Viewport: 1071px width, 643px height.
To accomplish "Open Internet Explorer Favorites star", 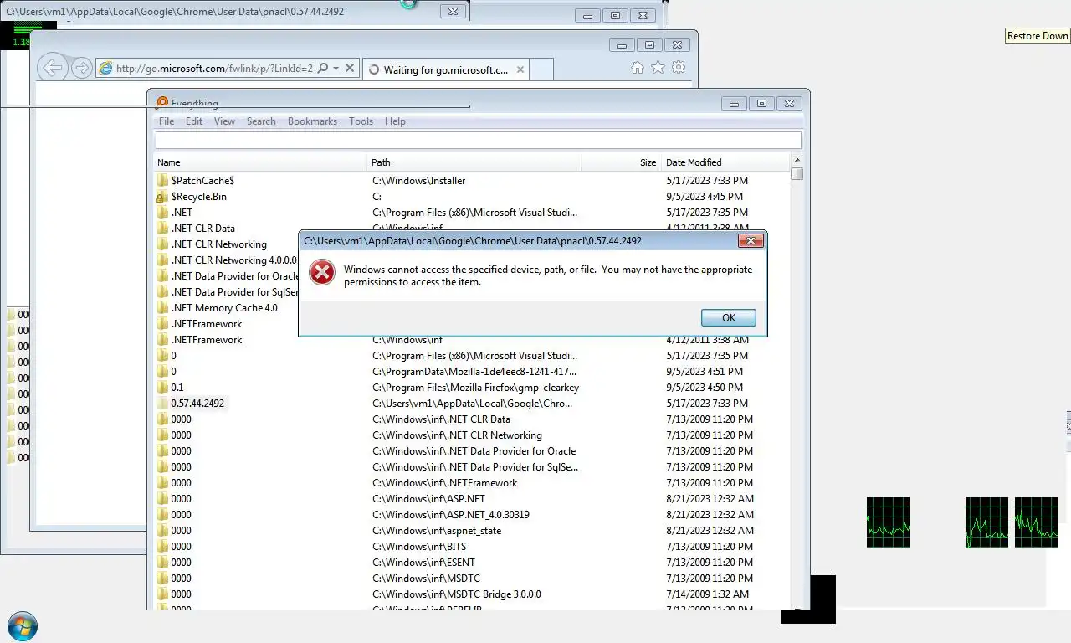I will click(658, 68).
